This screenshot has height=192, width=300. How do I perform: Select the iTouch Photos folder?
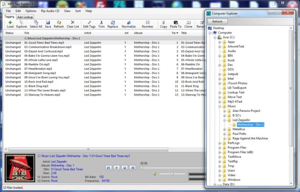238,83
